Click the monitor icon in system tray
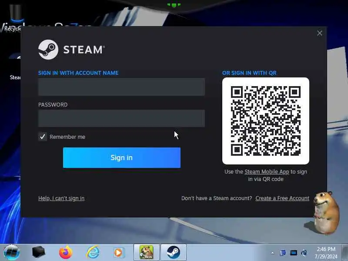The width and height of the screenshot is (348, 261). [293, 253]
